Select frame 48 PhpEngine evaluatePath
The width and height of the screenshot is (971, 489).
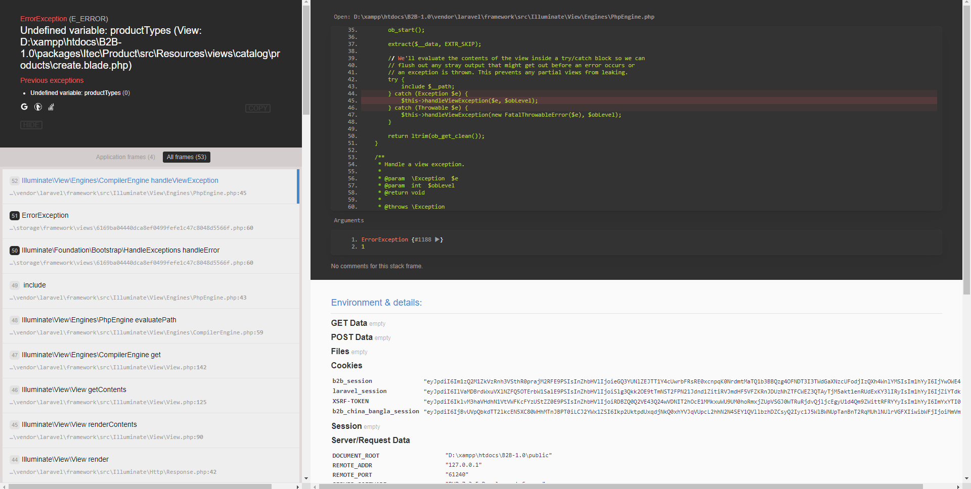click(x=151, y=326)
